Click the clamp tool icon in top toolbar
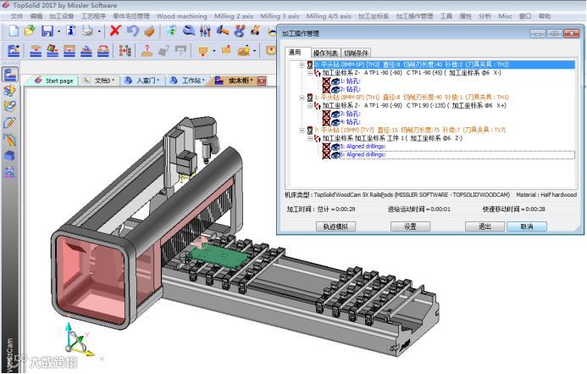This screenshot has width=587, height=374. [x=239, y=31]
